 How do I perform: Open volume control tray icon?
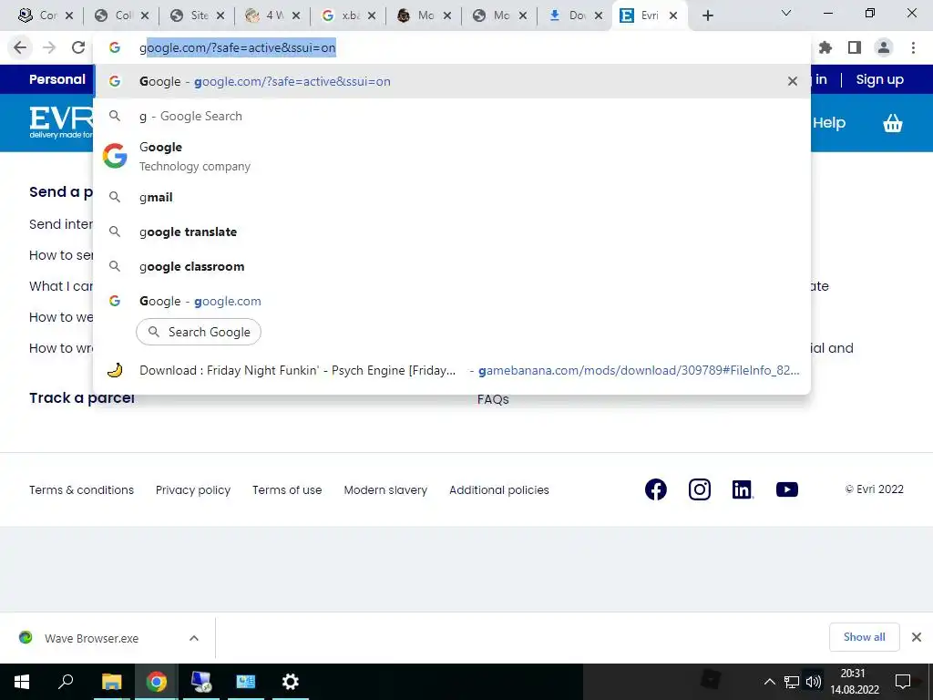pyautogui.click(x=814, y=682)
